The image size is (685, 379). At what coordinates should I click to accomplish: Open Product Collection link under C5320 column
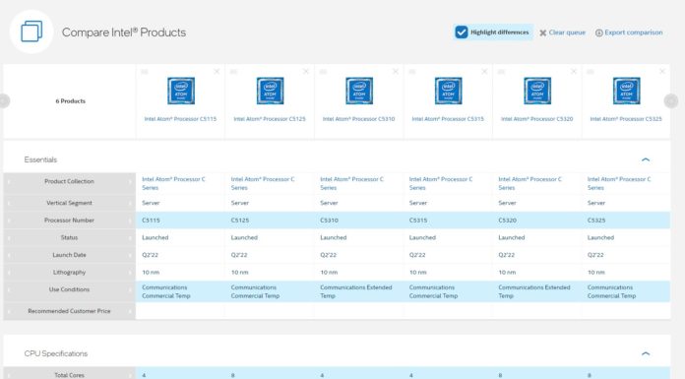pos(529,183)
